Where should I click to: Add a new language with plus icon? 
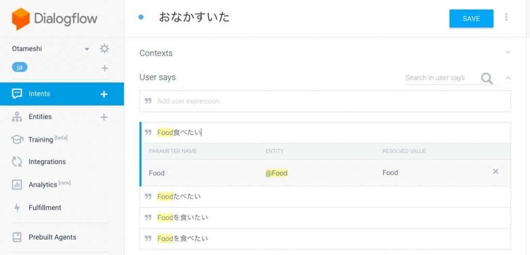click(x=105, y=68)
